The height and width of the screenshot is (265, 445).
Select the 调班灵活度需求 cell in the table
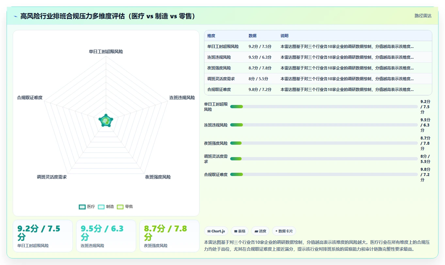(x=221, y=79)
